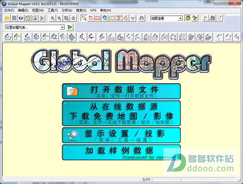Select the Create Area Feature tool
Image resolution: width=243 pixels, height=184 pixels.
point(8,37)
